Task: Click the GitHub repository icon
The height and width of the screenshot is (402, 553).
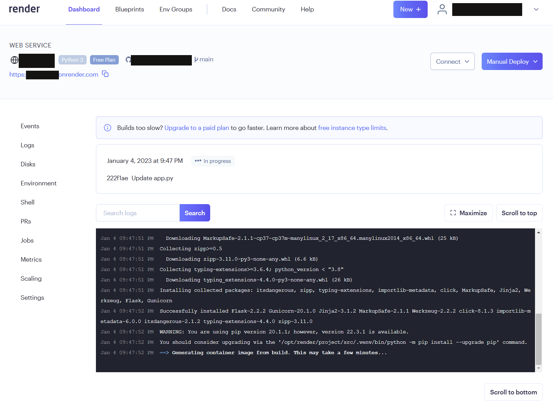Action: tap(128, 60)
